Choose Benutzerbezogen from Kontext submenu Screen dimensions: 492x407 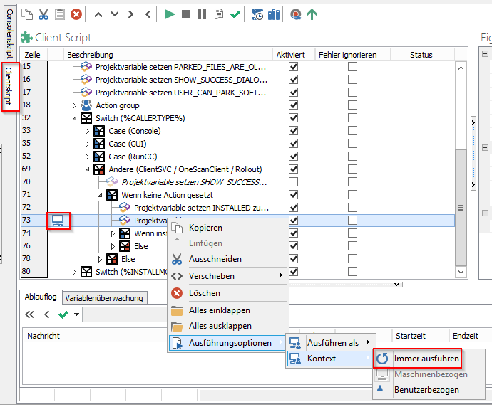coord(426,390)
